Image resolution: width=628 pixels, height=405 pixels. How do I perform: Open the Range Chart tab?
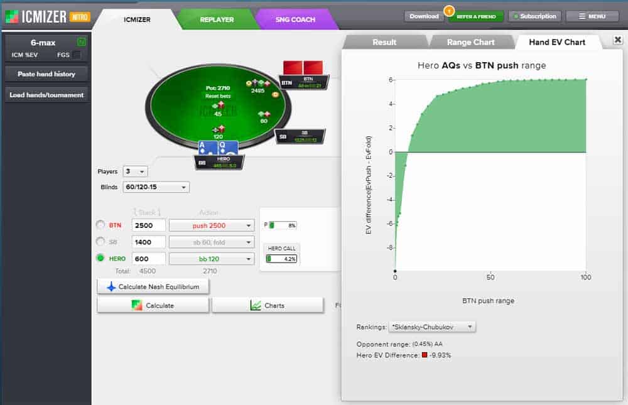coord(470,42)
